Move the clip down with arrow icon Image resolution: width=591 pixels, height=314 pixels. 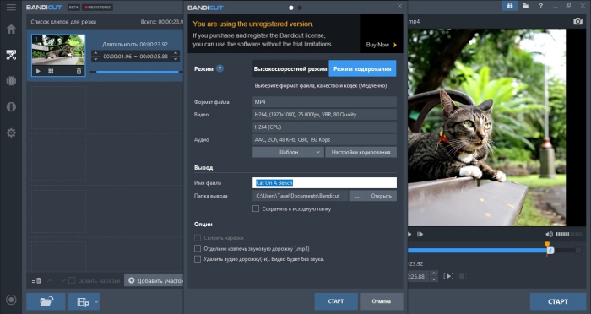click(x=62, y=280)
